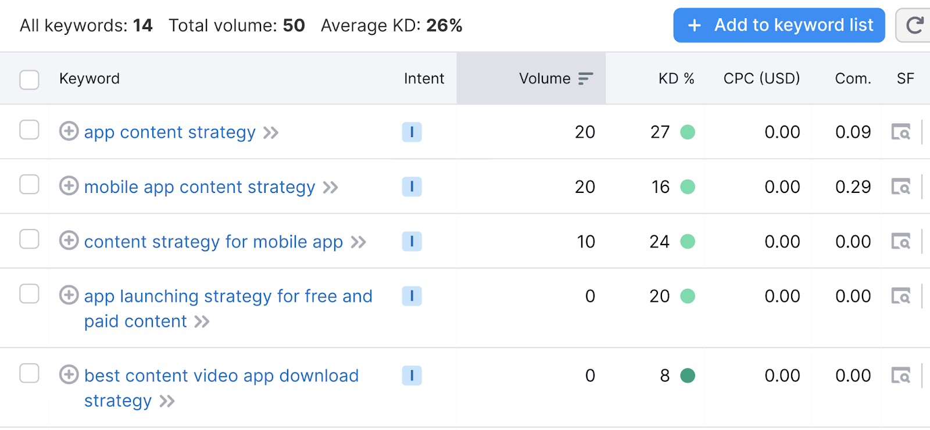The image size is (930, 430).
Task: Click the Add to keyword list button
Action: pos(779,26)
